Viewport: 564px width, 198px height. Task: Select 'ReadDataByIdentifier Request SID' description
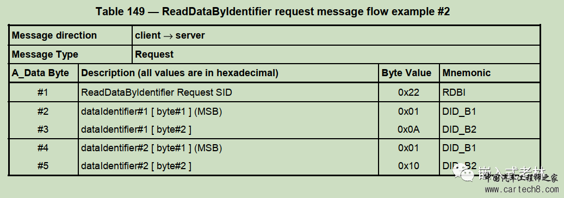point(157,92)
